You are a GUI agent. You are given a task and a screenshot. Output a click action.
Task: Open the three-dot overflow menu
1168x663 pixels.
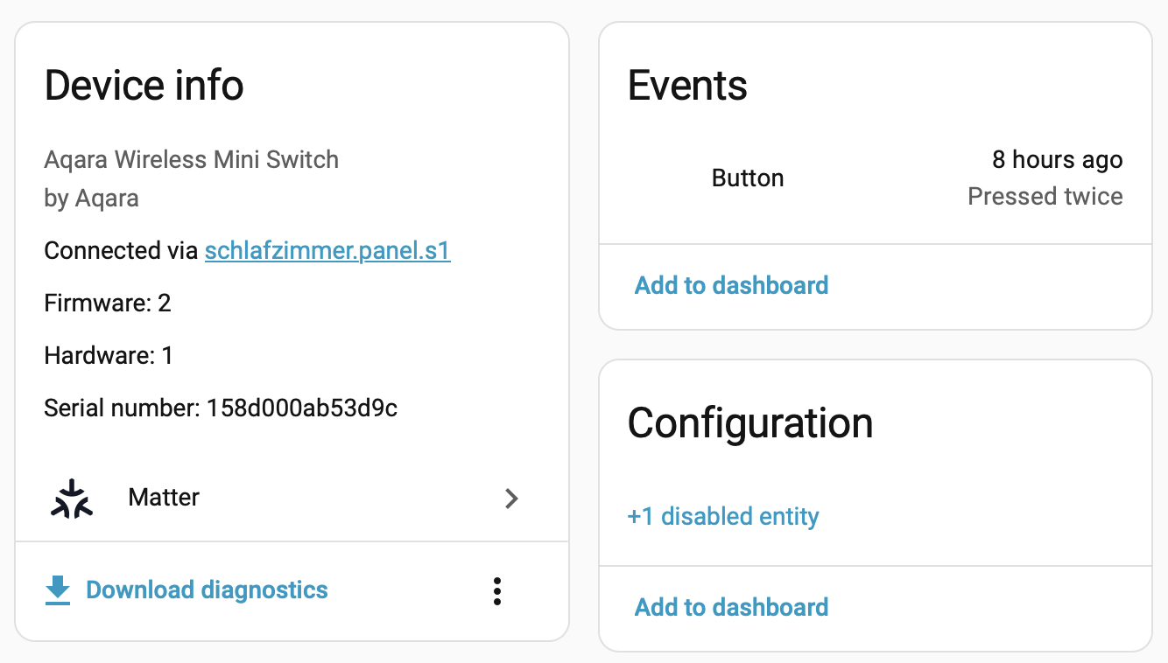[497, 591]
